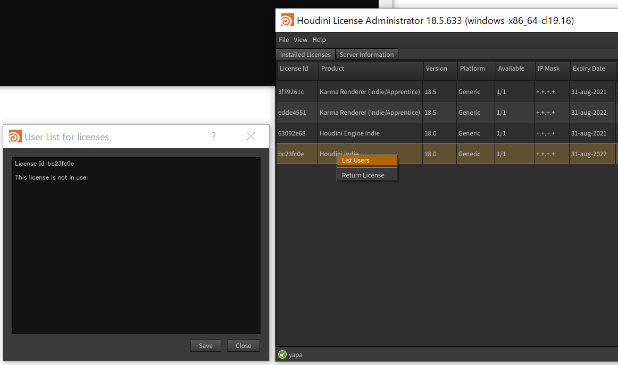Select the Installed Licenses tab
The width and height of the screenshot is (618, 365).
305,54
